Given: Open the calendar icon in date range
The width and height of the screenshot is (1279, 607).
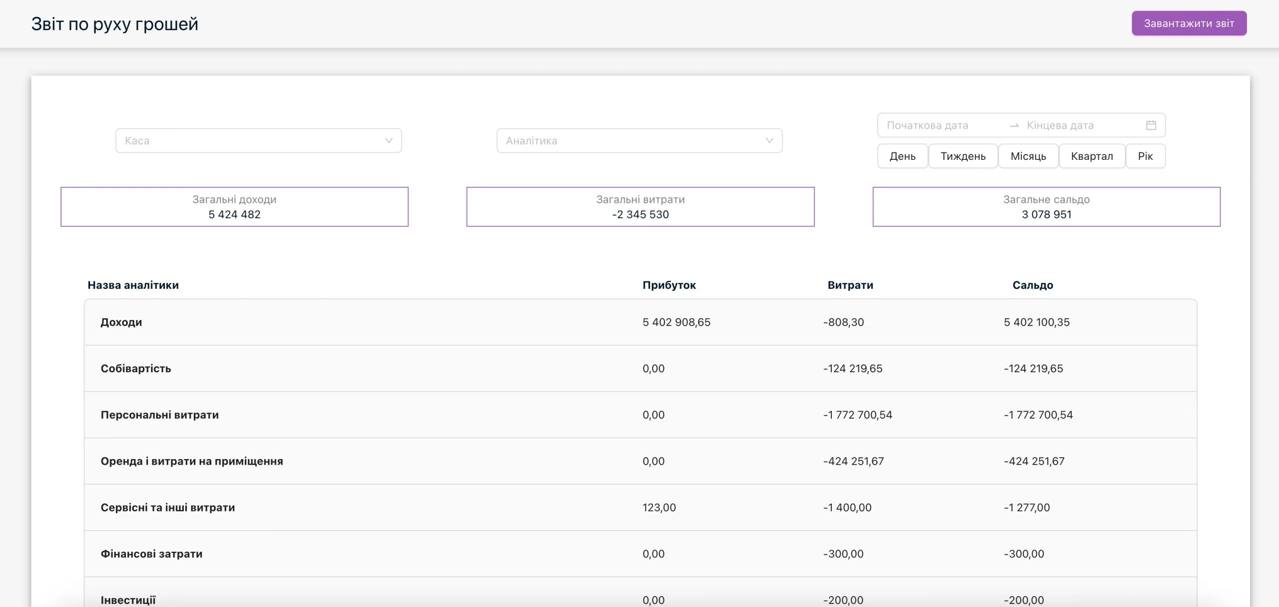Looking at the screenshot, I should coord(1151,125).
